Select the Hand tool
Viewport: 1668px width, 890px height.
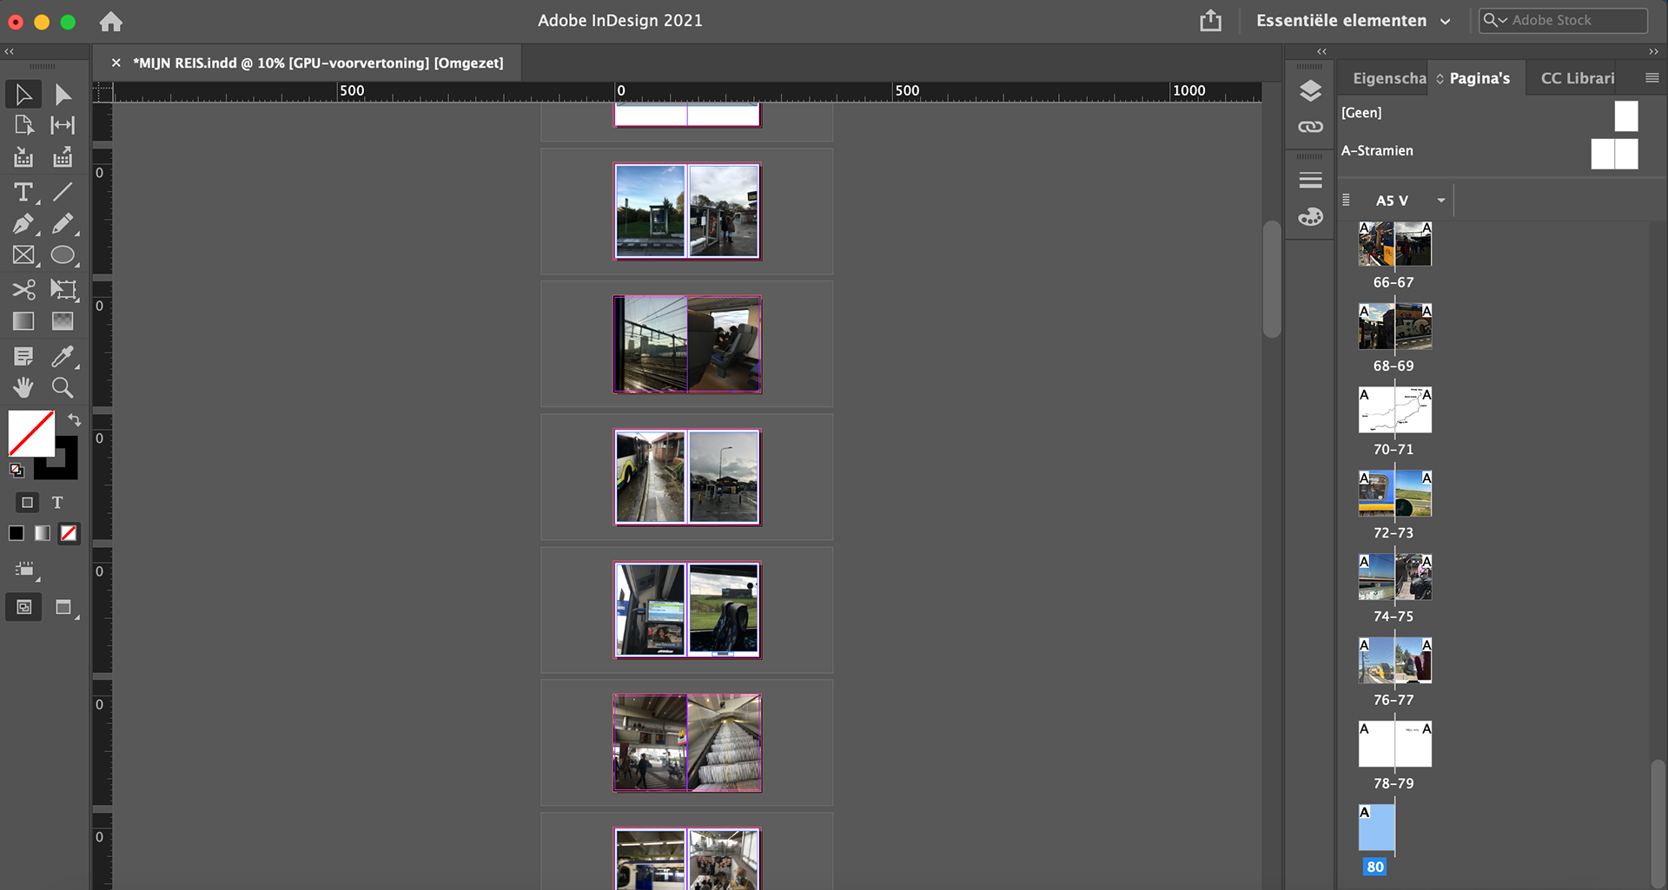click(23, 387)
